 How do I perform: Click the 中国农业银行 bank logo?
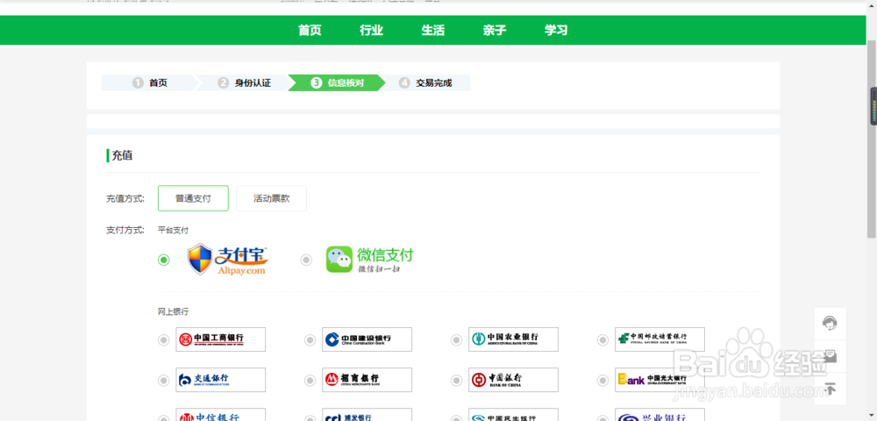tap(513, 339)
